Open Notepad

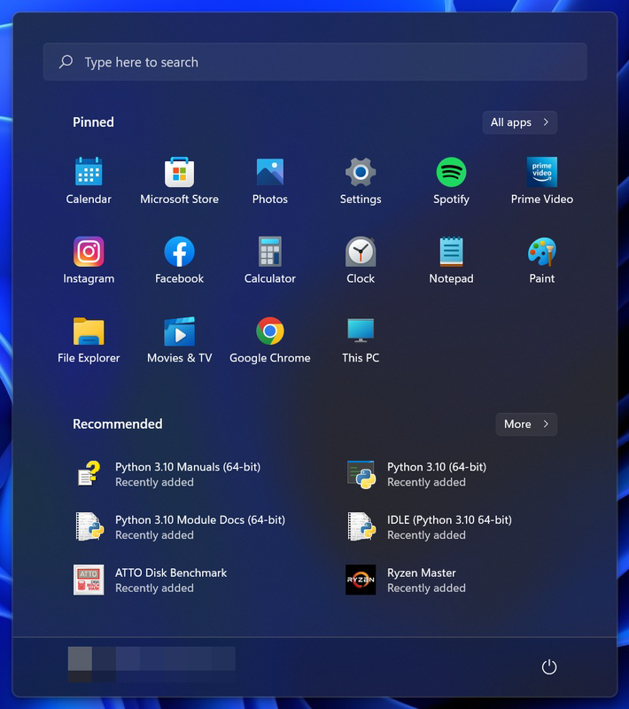pos(451,261)
